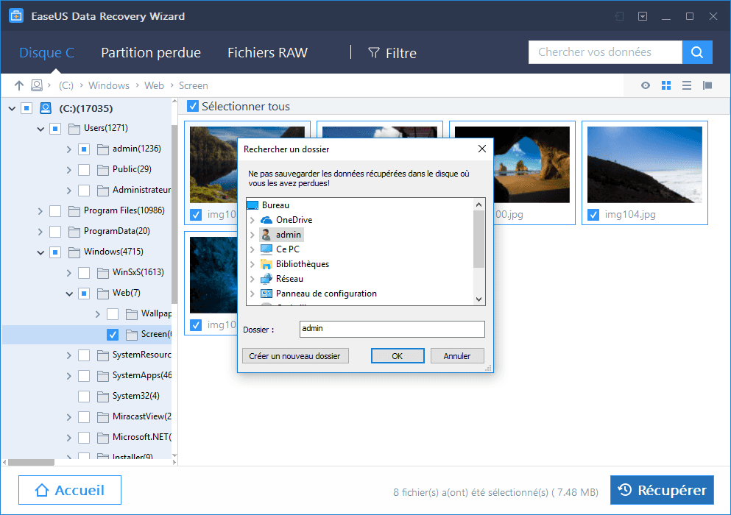Screen dimensions: 731x515
Task: Click the Récupérer button
Action: point(662,490)
